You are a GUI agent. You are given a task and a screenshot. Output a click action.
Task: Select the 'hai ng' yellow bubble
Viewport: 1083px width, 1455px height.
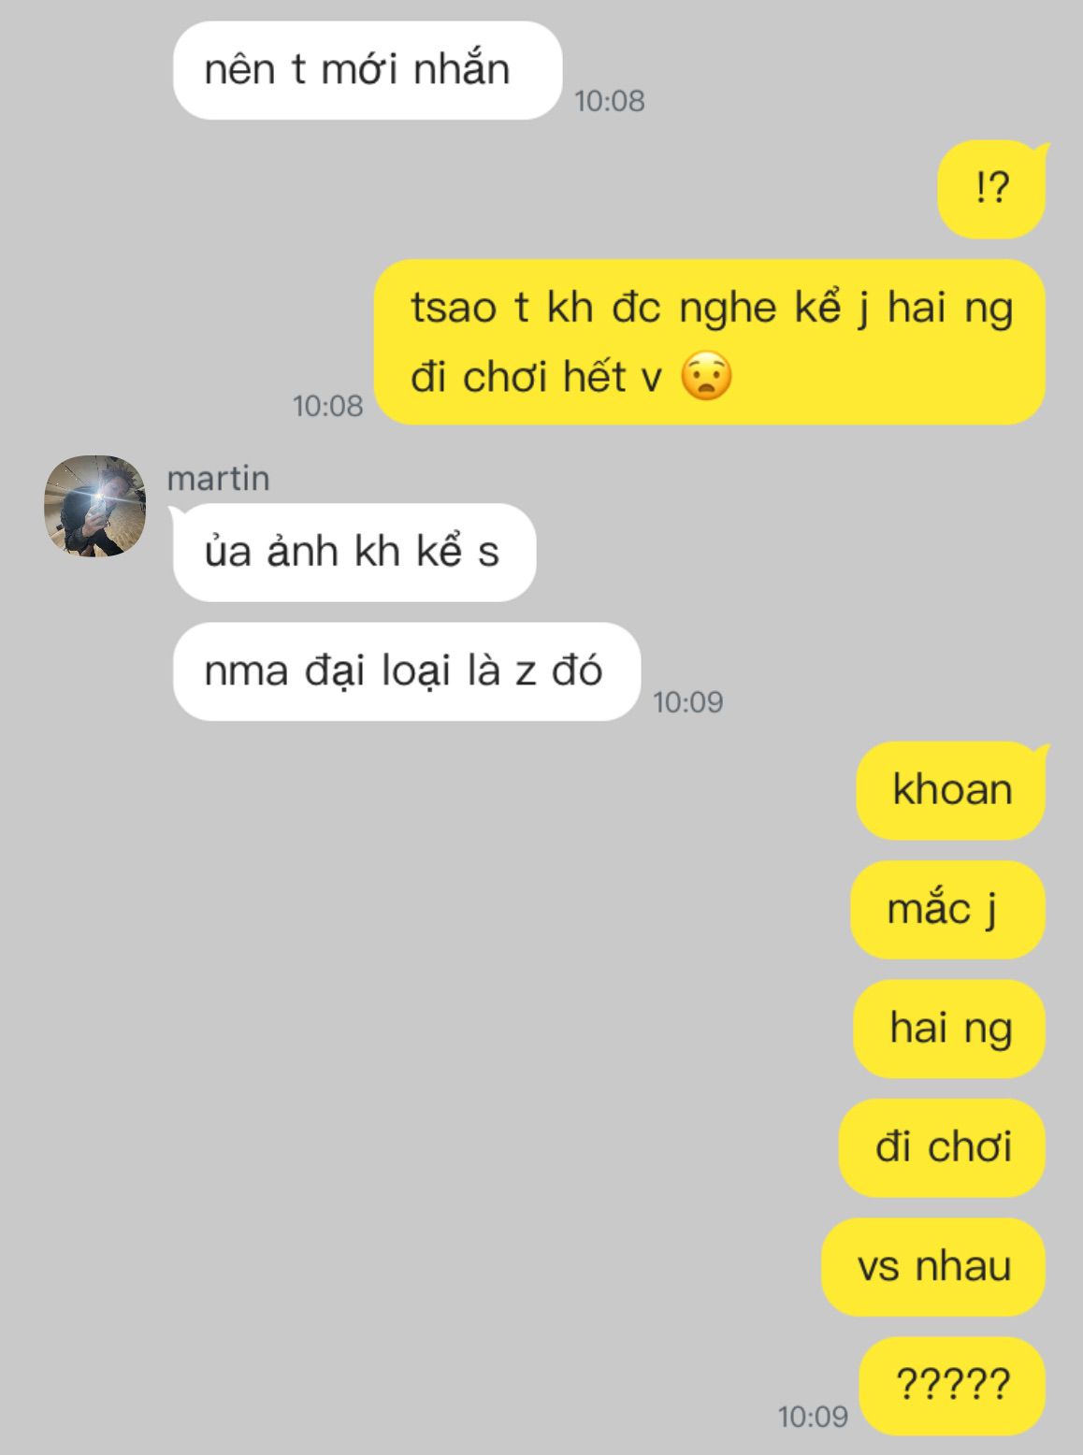click(949, 1028)
